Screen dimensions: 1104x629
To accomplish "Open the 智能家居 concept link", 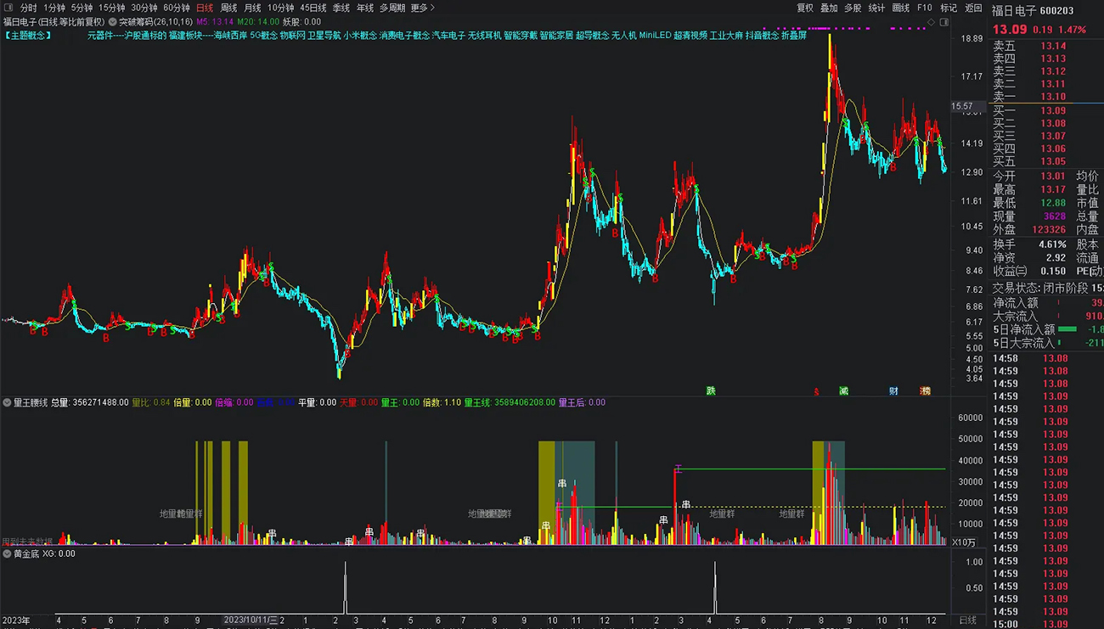I will coord(556,36).
